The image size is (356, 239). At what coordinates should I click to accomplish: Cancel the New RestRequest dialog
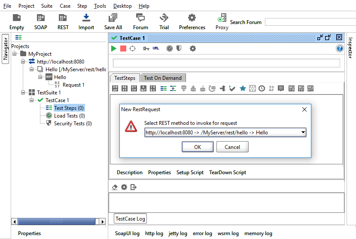pyautogui.click(x=232, y=147)
